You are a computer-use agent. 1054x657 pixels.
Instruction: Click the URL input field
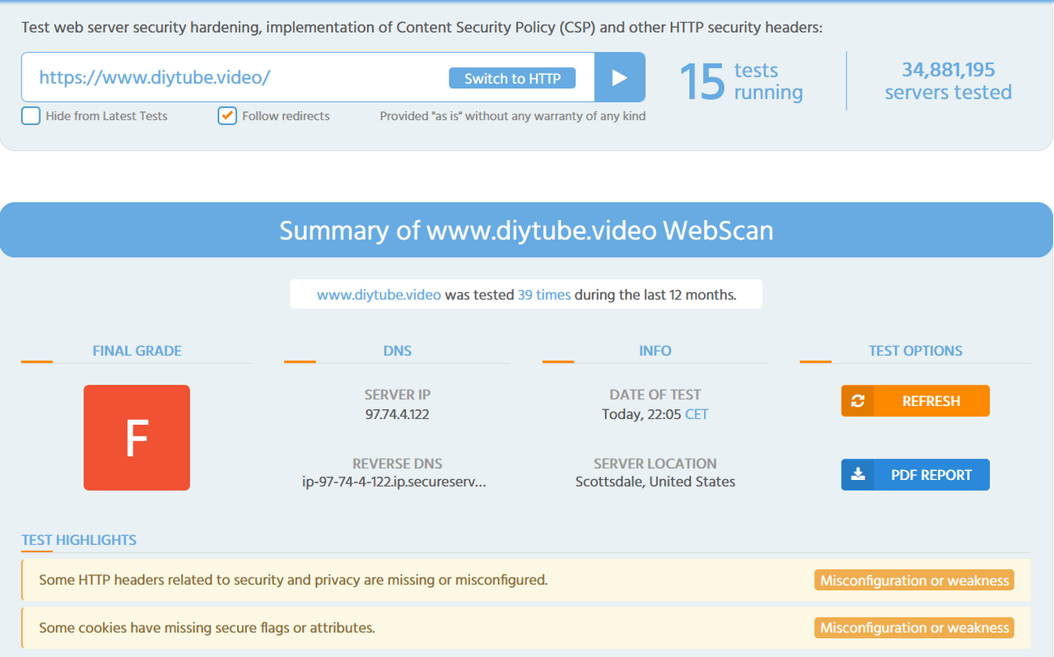(308, 77)
